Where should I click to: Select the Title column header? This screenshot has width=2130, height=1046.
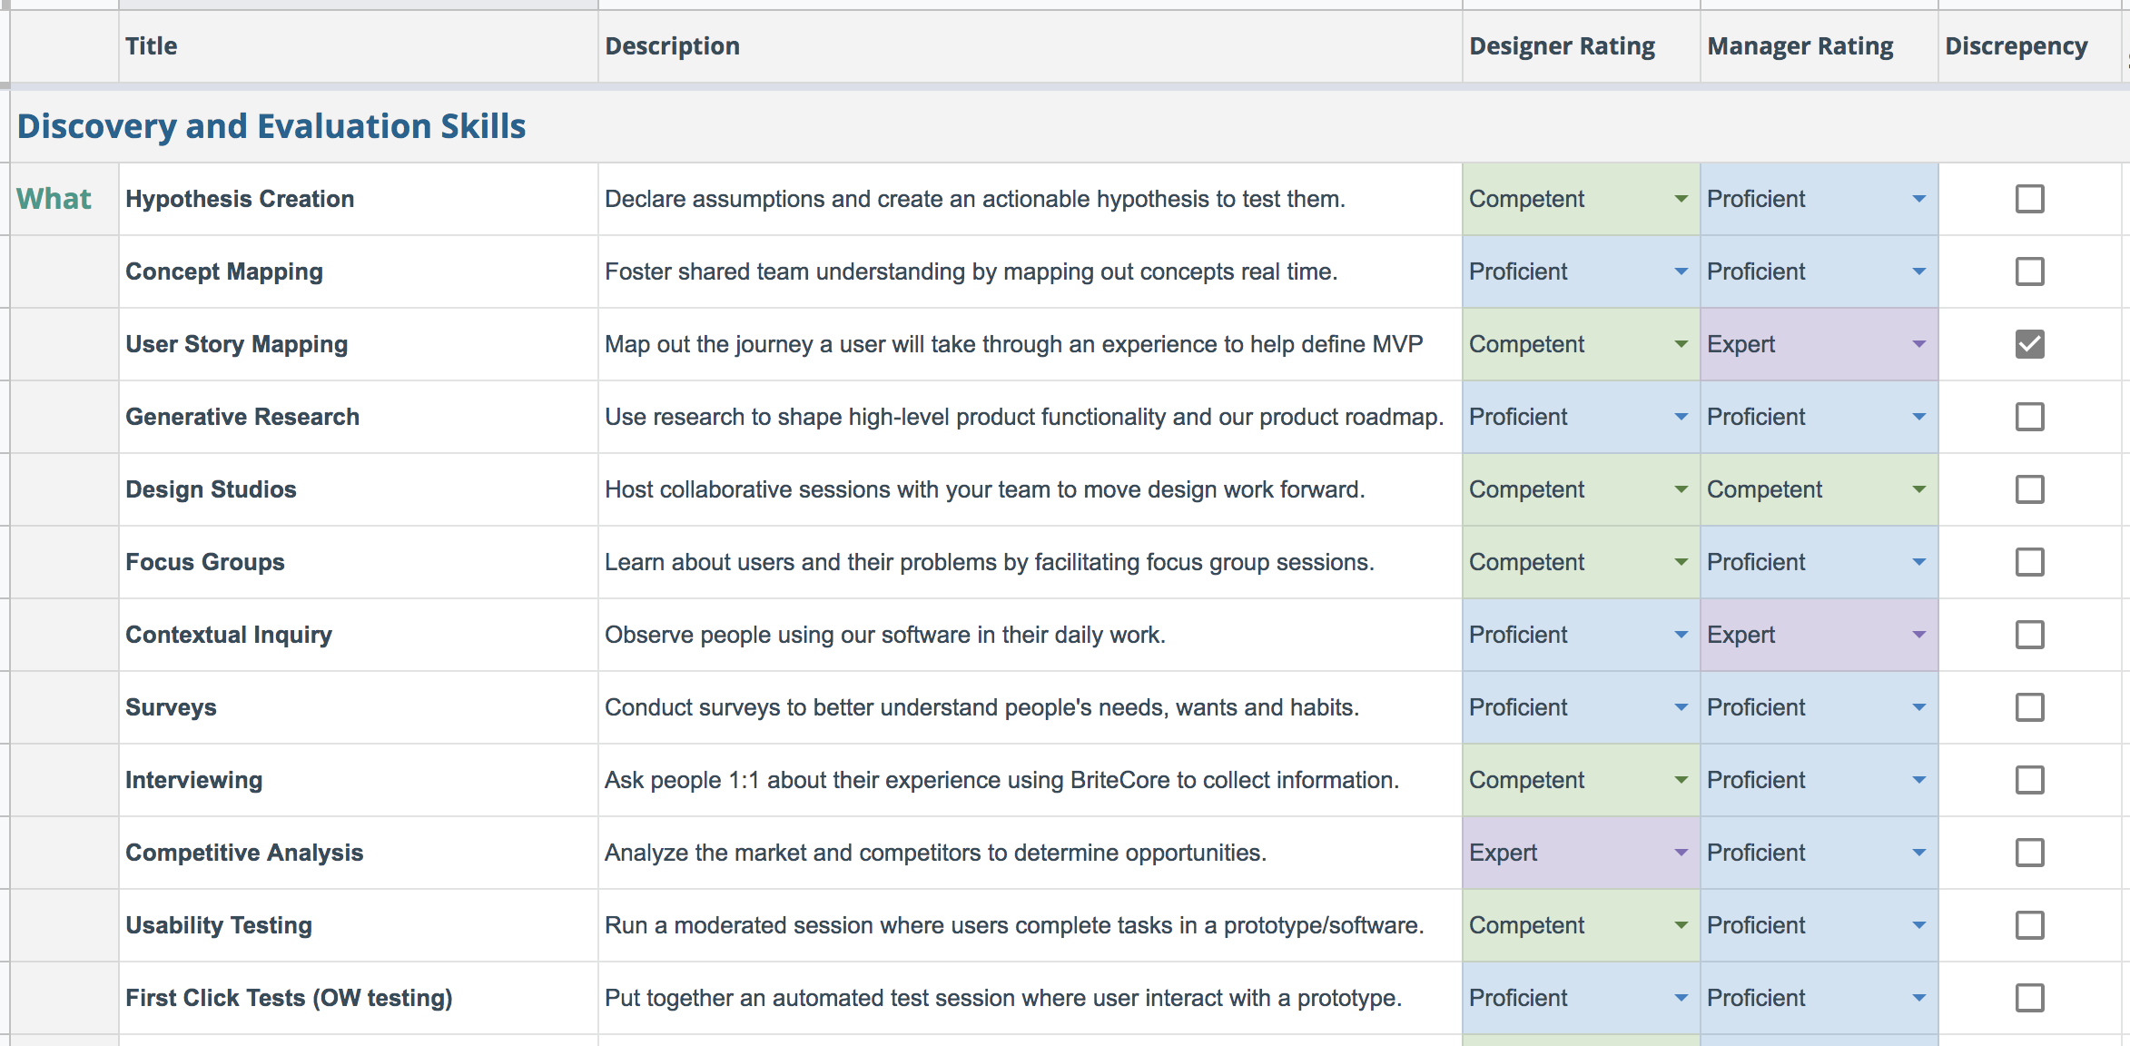coord(152,45)
